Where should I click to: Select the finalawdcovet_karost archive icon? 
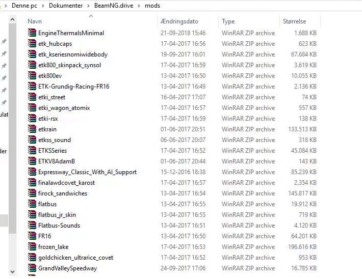[x=32, y=182]
